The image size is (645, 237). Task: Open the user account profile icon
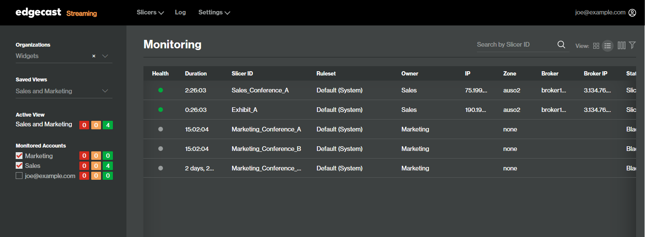[x=632, y=13]
